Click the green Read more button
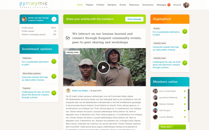Image resolution: width=209 pixels, height=130 pixels. [x=172, y=127]
